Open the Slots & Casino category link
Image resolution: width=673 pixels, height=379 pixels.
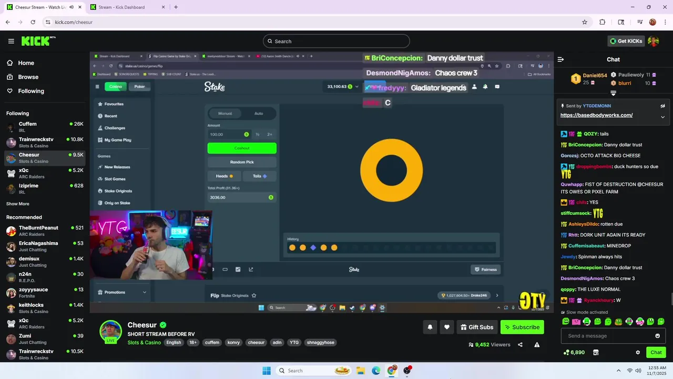click(144, 342)
